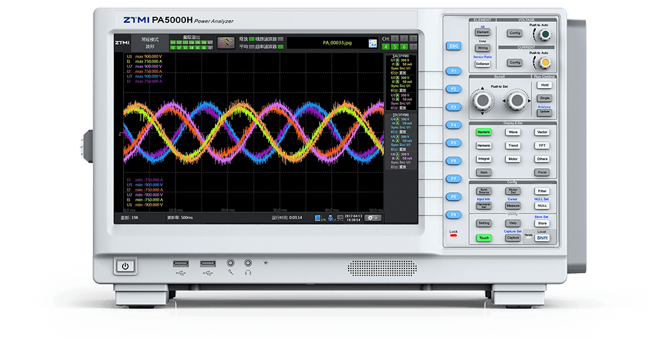The image size is (648, 339).
Task: Switch to the Wave display
Action: (x=513, y=131)
